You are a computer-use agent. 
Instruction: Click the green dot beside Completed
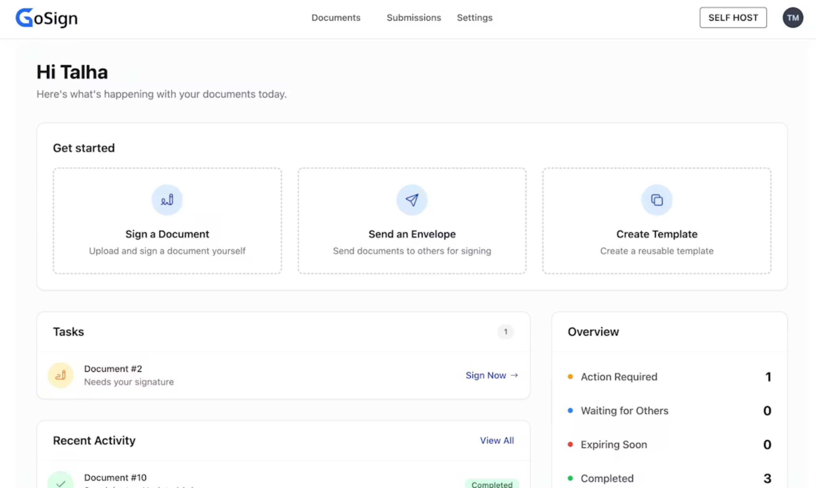pos(571,478)
